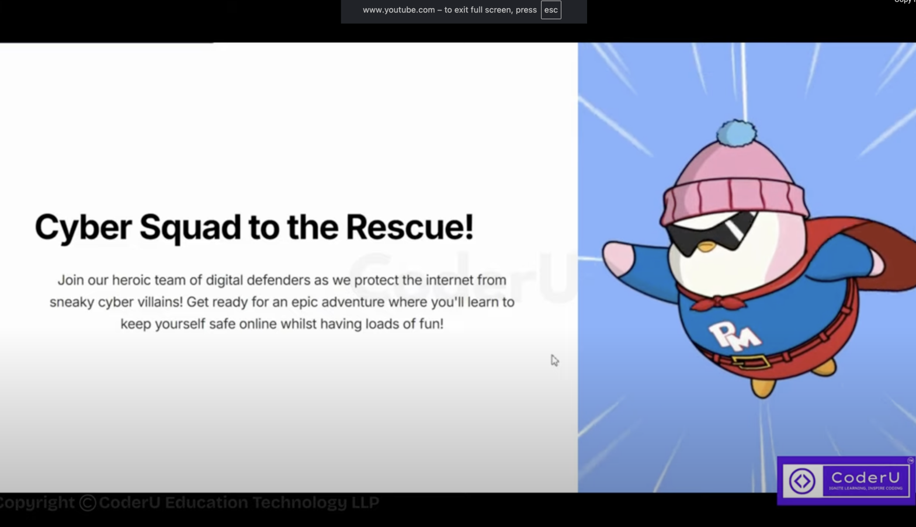916x527 pixels.
Task: Click the TM trademark symbol on logo
Action: (910, 461)
